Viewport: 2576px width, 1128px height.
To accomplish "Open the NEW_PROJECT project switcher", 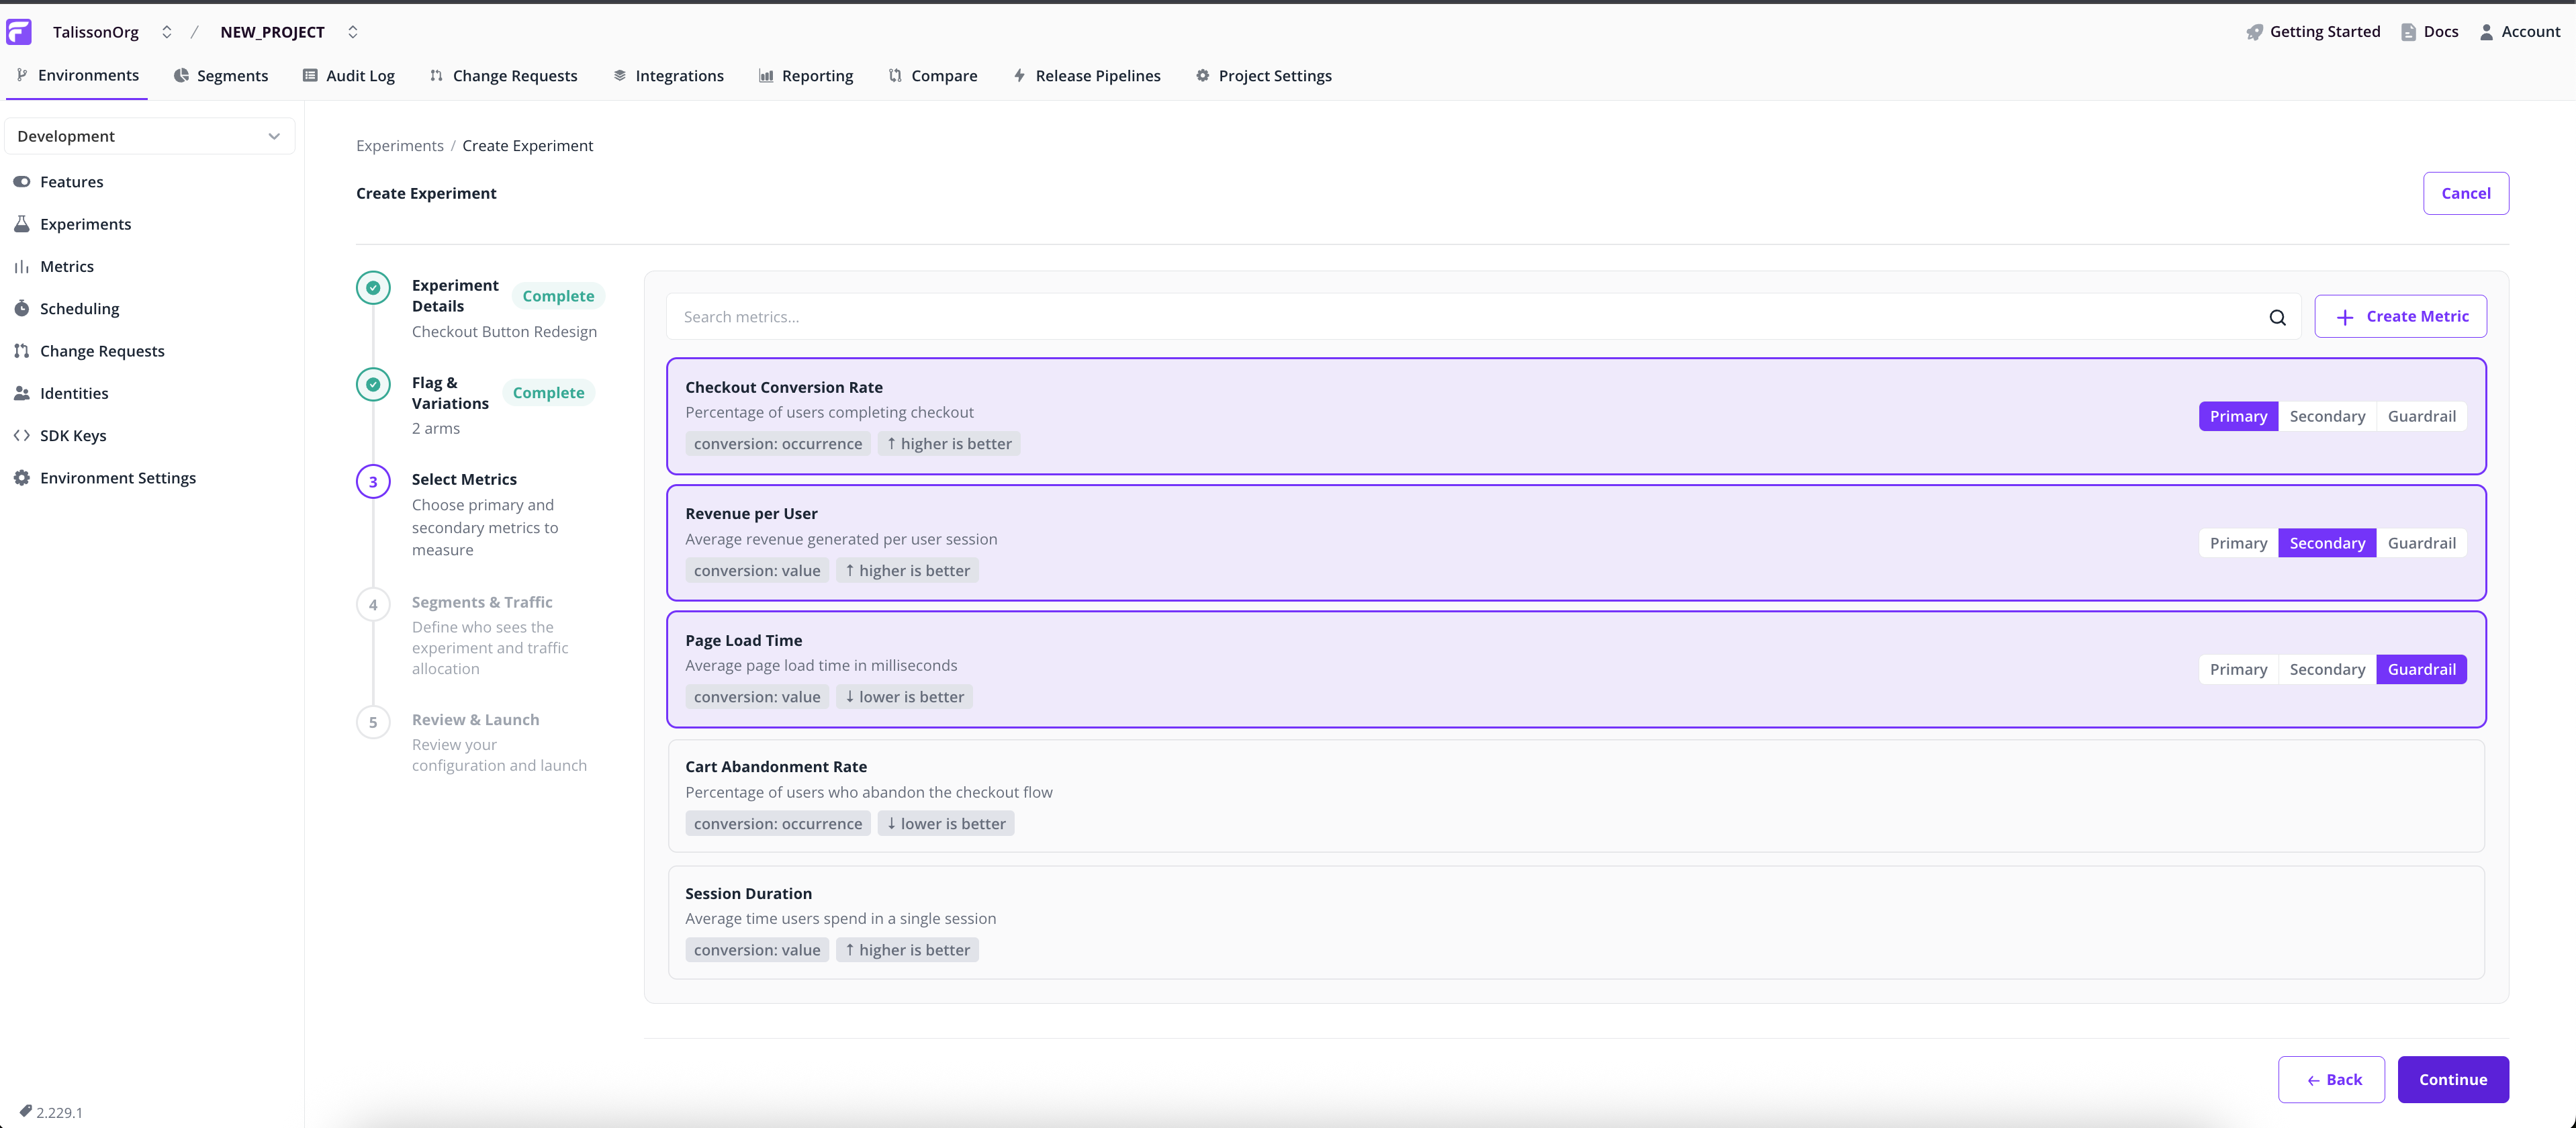I will [x=352, y=31].
